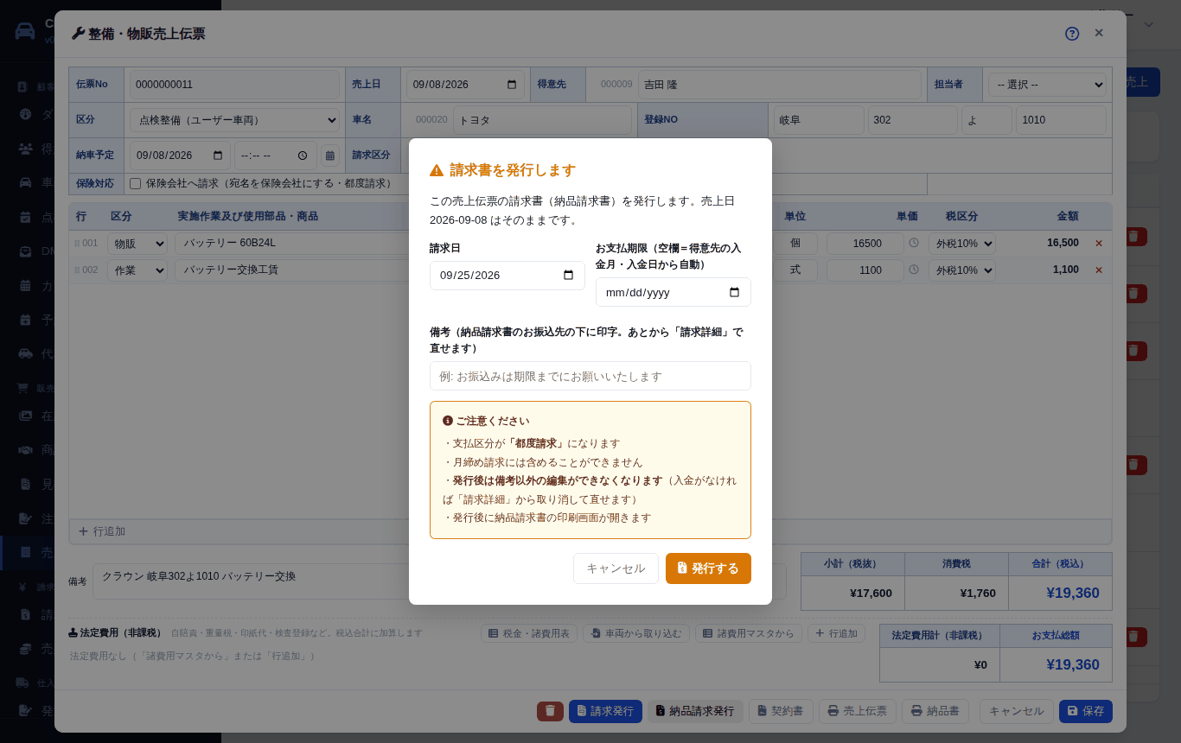Screen dimensions: 1181x743
Task: Click the 車名 field トヨタ
Action: pyautogui.click(x=542, y=120)
